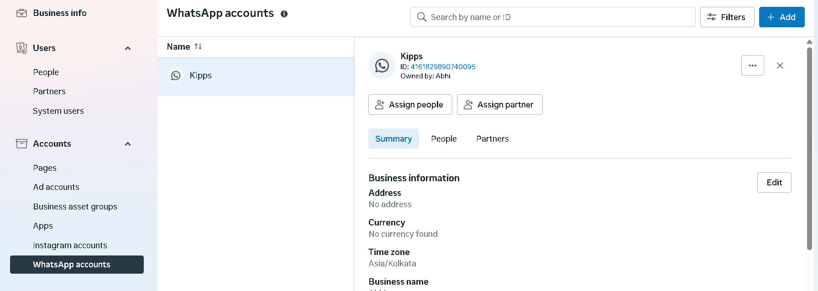The width and height of the screenshot is (818, 291).
Task: Switch to the Partners tab
Action: pos(493,139)
